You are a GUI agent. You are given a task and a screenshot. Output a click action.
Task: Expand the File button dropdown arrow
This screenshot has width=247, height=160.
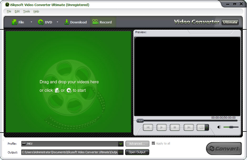31,22
